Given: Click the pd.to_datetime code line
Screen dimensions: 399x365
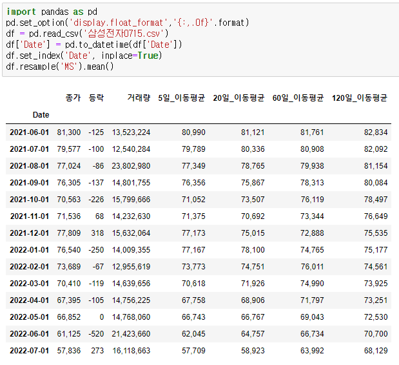Looking at the screenshot, I should coord(94,45).
